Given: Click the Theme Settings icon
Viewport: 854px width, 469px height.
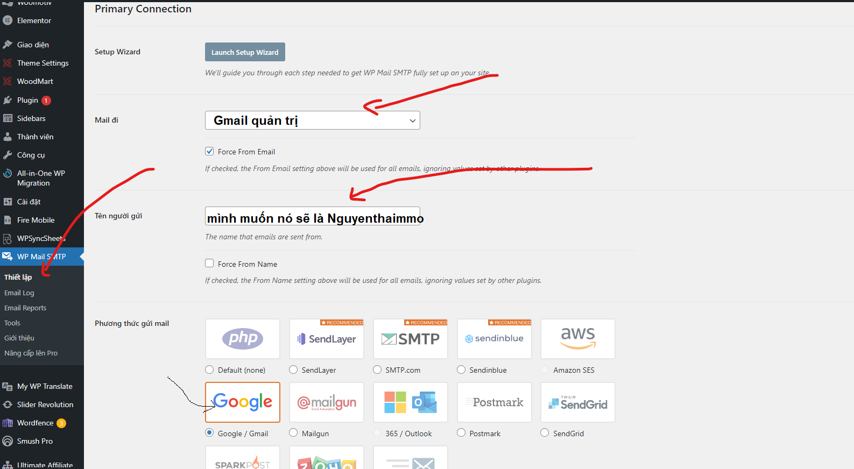Looking at the screenshot, I should (8, 63).
